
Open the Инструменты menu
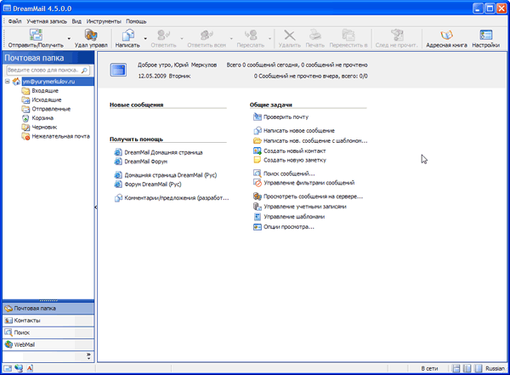tap(104, 21)
